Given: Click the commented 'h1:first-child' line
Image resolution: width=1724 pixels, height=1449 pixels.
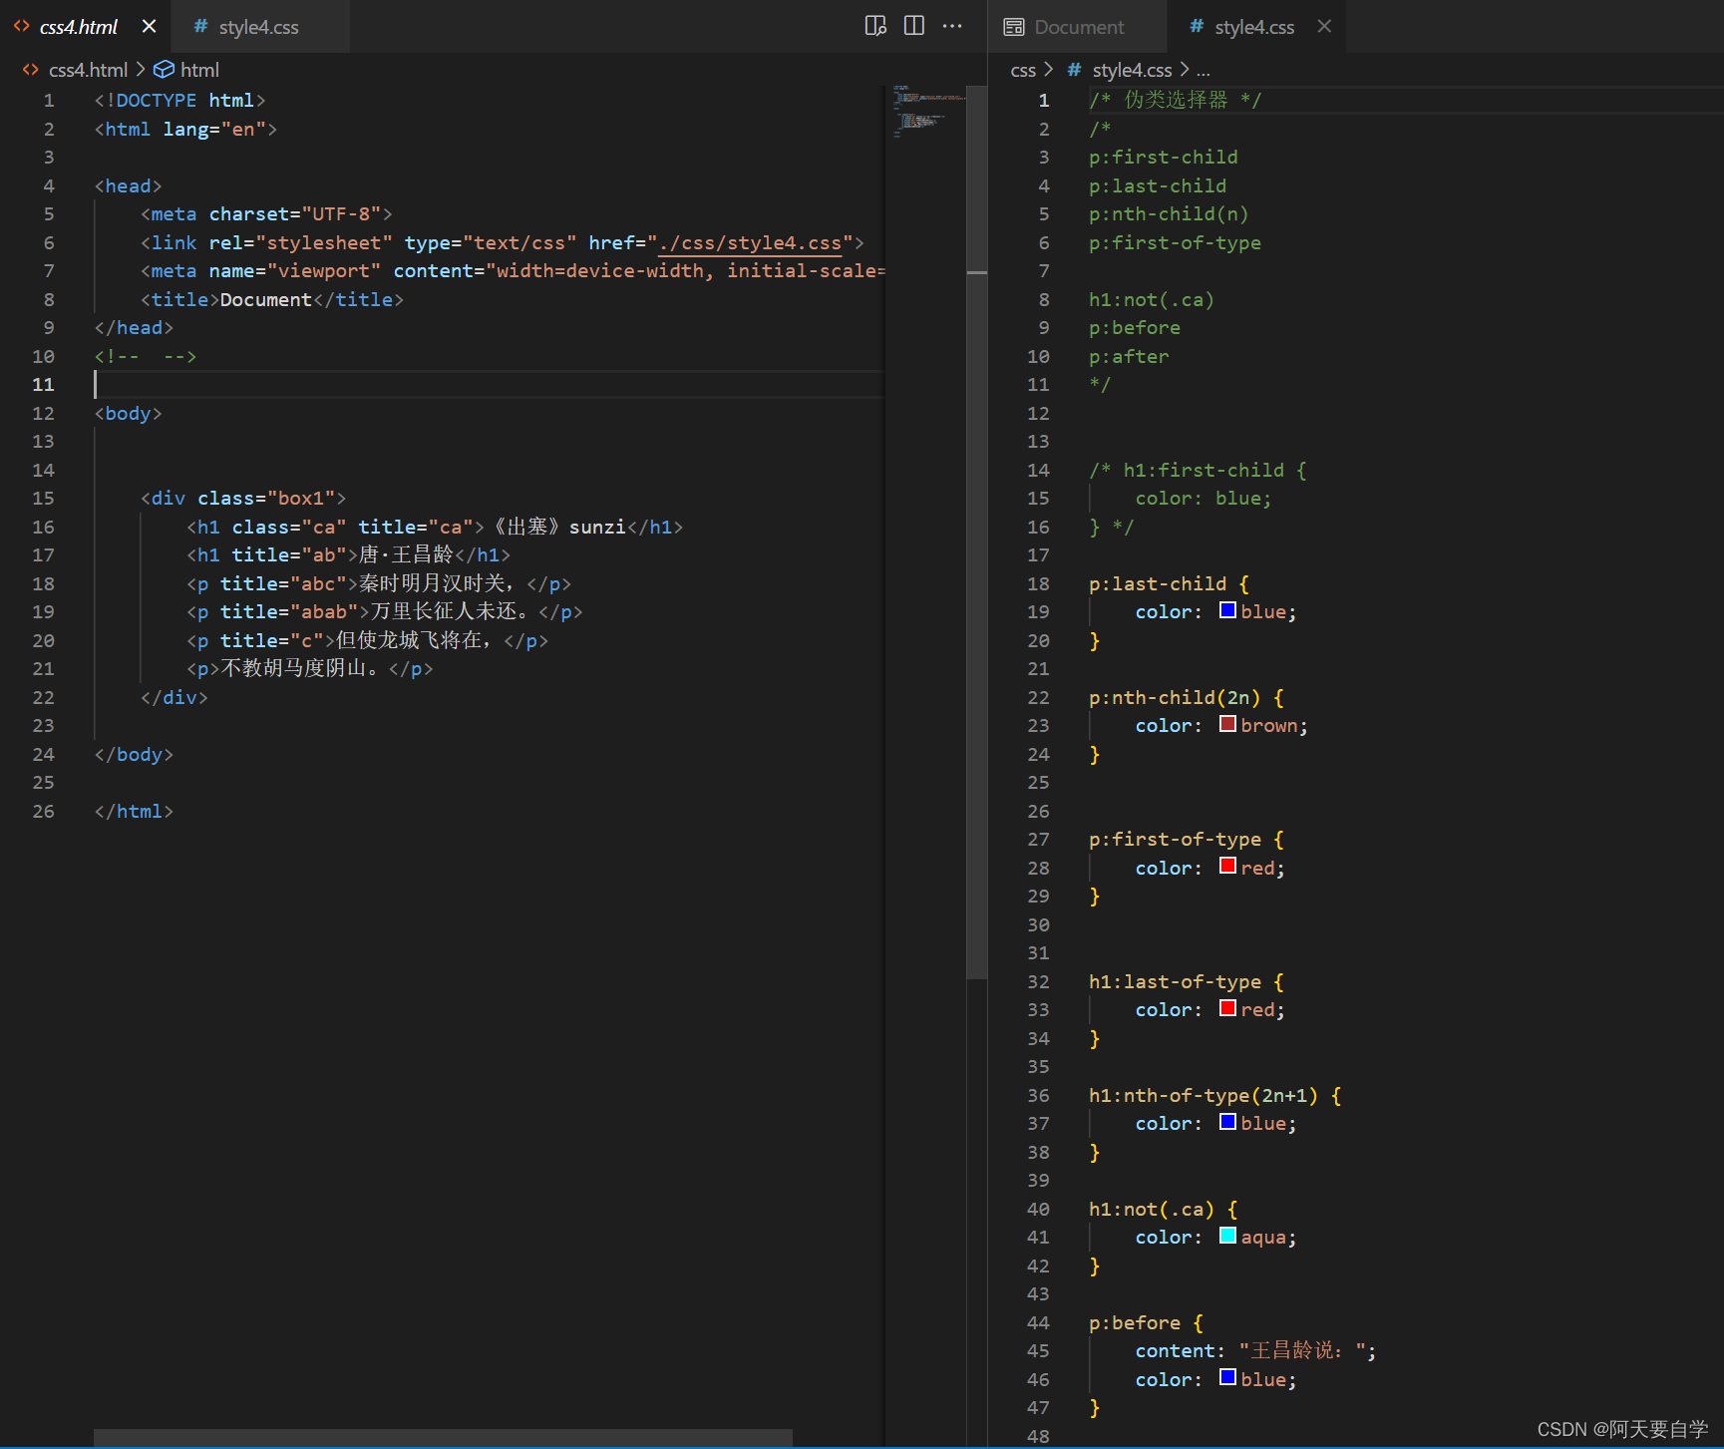Looking at the screenshot, I should click(x=1198, y=470).
